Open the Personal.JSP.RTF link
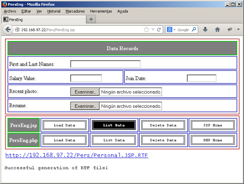 tap(76, 155)
